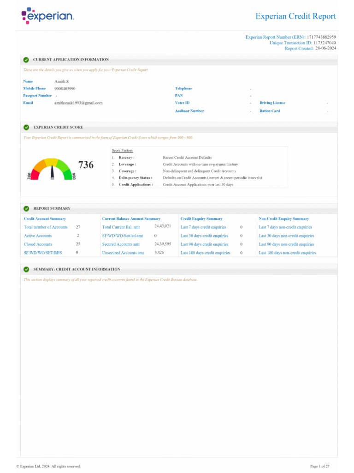Select Unsecured Accounts amt value 3,426
Image resolution: width=354 pixels, height=473 pixels.
coord(159,252)
